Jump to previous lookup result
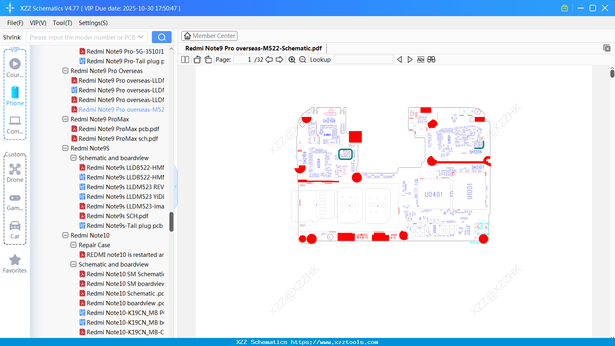 click(x=399, y=60)
